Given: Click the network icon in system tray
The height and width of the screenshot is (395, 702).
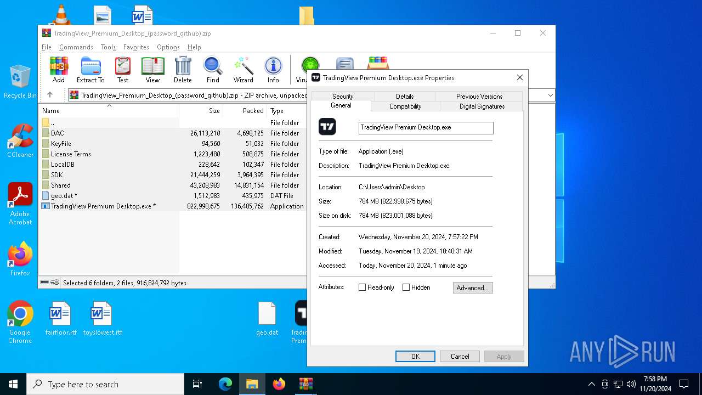Looking at the screenshot, I should click(618, 384).
